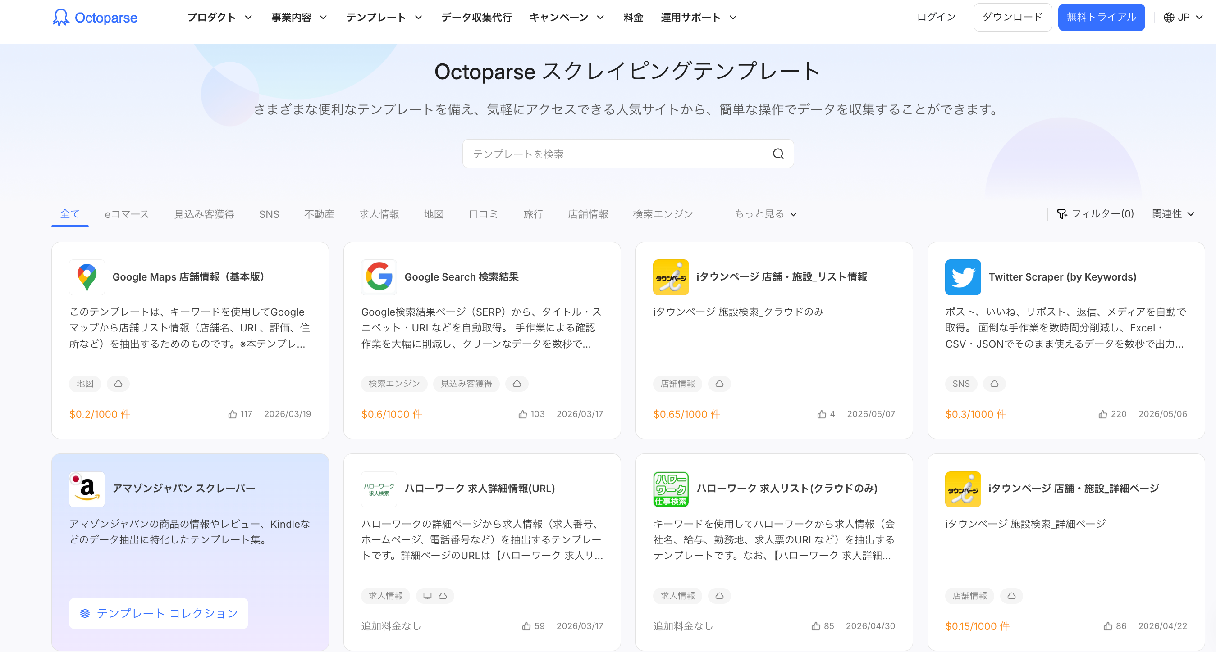The image size is (1216, 652).
Task: Click thumbs-up icon on Twitter Scraper card
Action: [1103, 414]
